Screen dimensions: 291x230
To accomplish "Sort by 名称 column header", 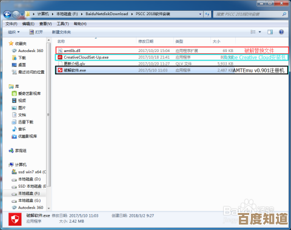I will pyautogui.click(x=61, y=41).
